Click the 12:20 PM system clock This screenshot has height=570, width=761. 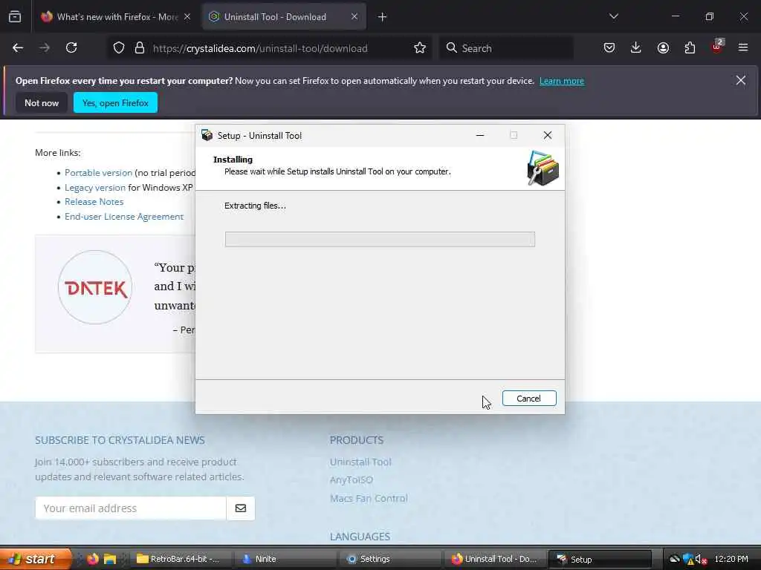pos(731,559)
